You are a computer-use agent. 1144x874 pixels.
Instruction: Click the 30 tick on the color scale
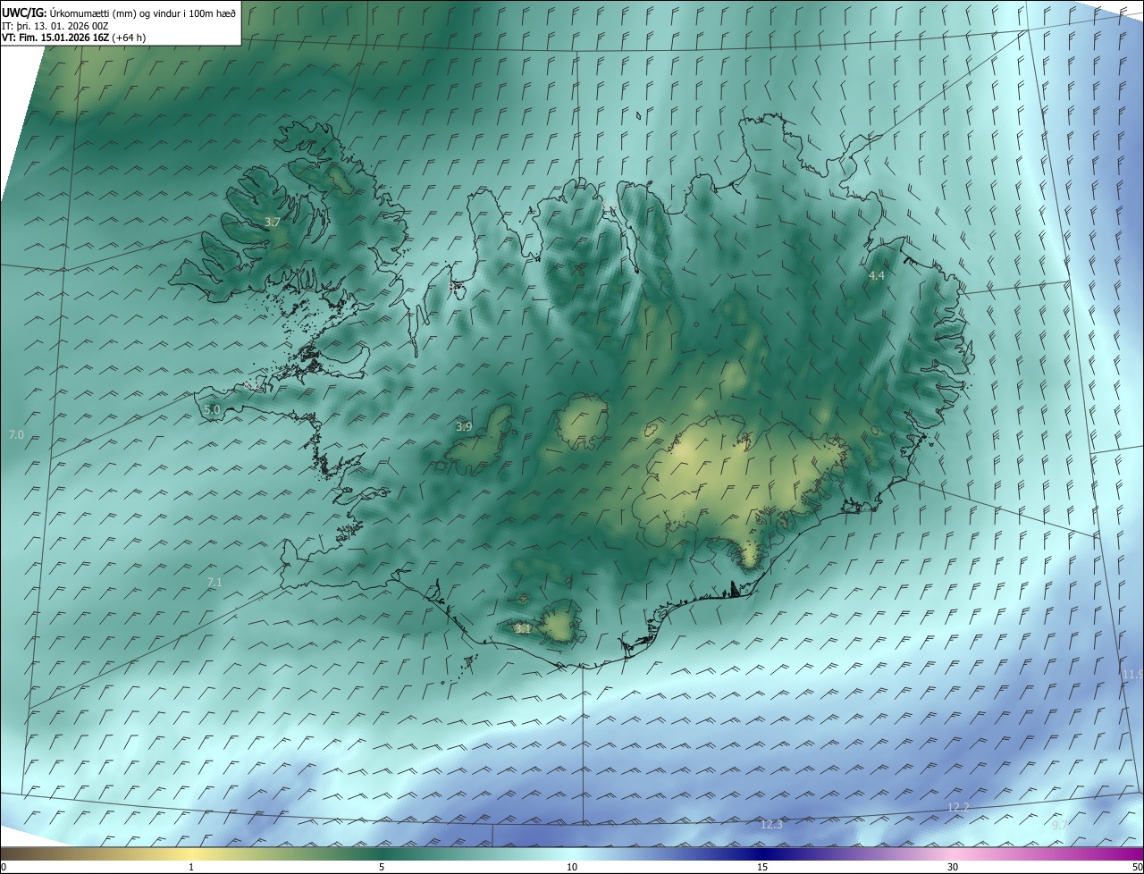tap(953, 868)
